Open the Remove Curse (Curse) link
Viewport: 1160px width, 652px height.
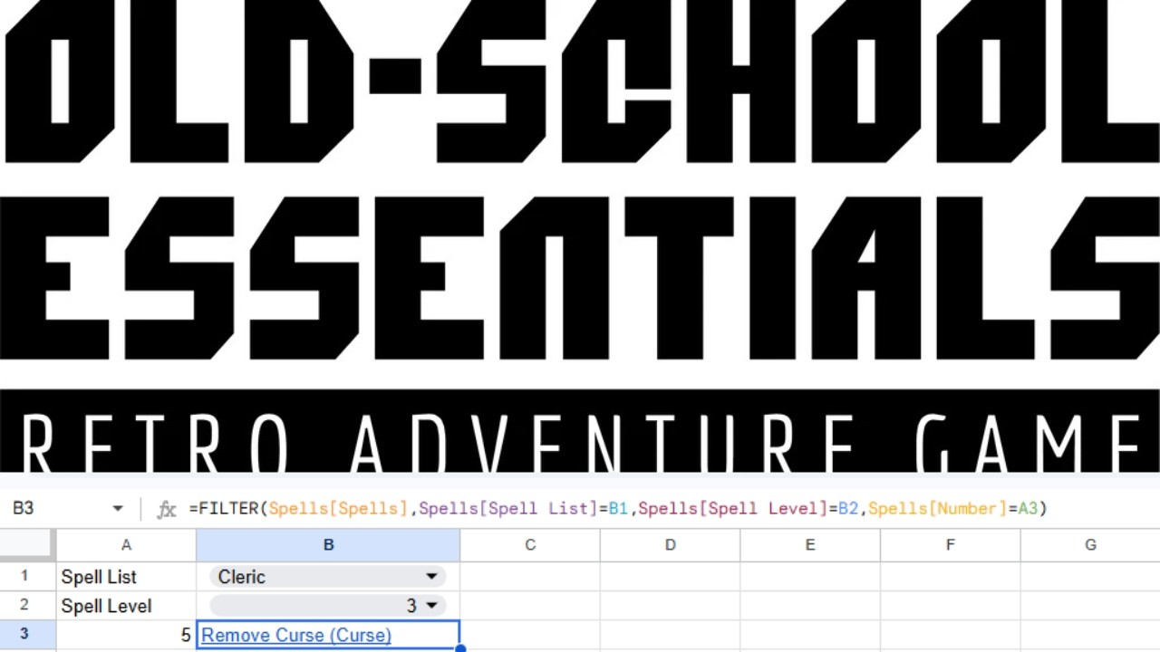[296, 635]
